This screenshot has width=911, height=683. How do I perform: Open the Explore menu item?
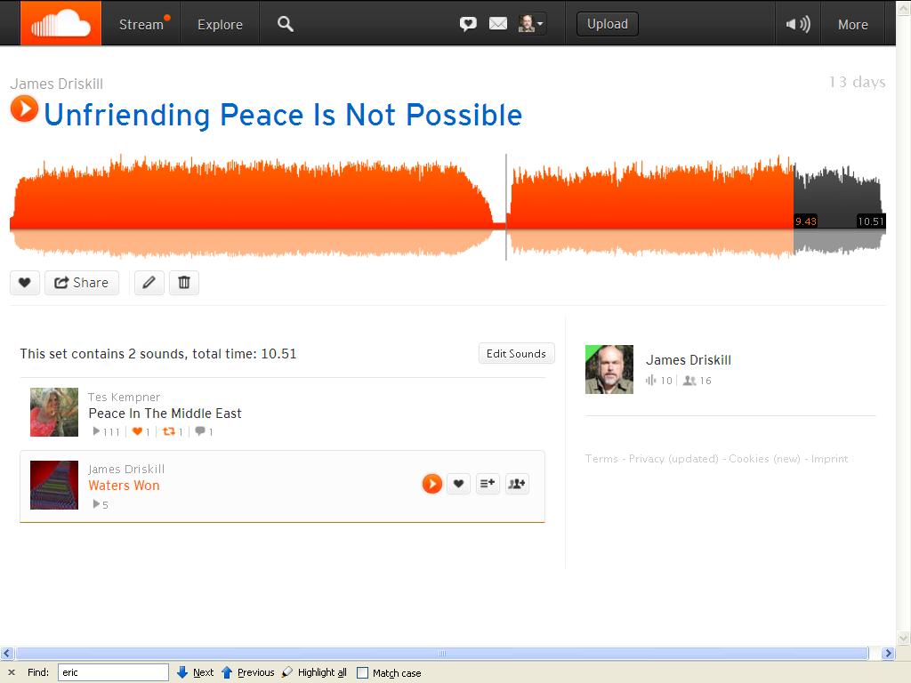pos(221,24)
